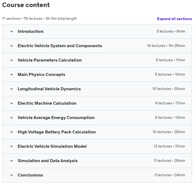Open Main Physics Concepts section title
The height and width of the screenshot is (183, 193).
(x=41, y=75)
